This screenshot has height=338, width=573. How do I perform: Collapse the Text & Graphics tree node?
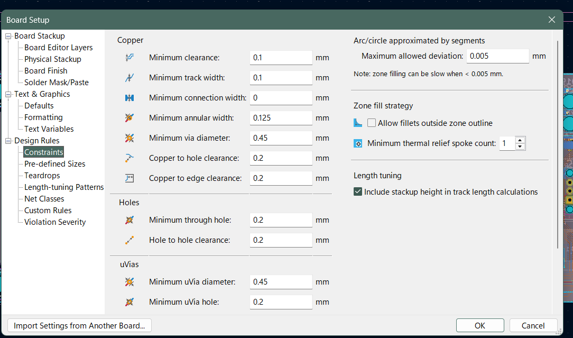pos(8,94)
